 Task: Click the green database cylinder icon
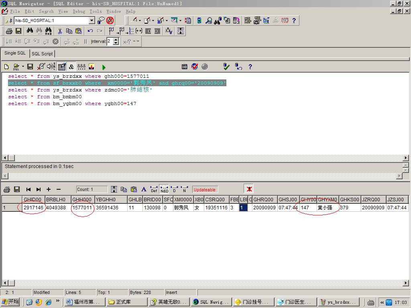coord(199,20)
